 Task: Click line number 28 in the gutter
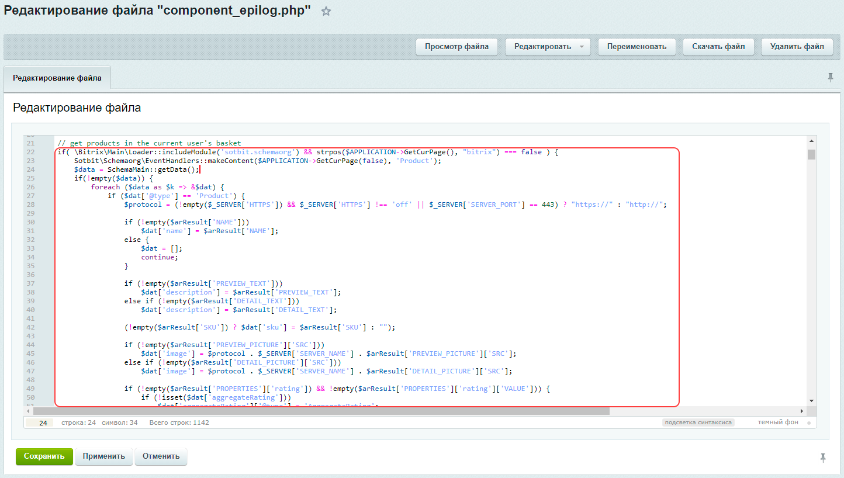click(x=31, y=205)
